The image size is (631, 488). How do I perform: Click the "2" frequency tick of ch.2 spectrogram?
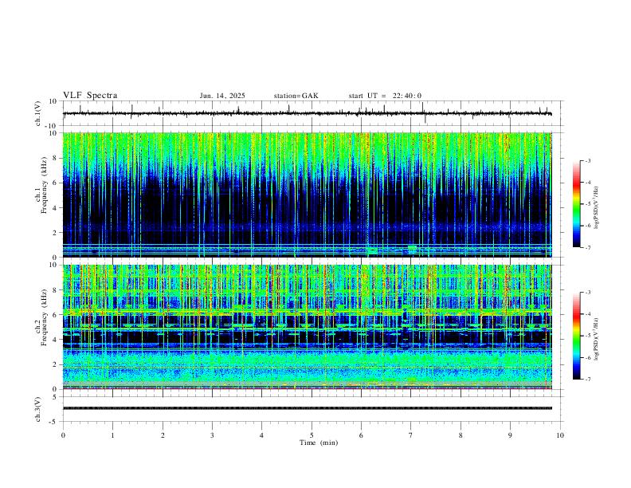56,364
